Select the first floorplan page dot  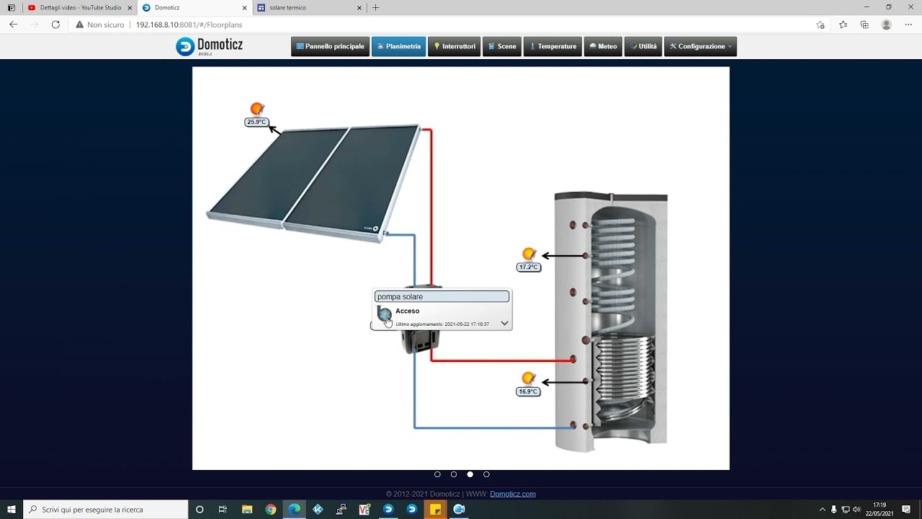tap(437, 474)
